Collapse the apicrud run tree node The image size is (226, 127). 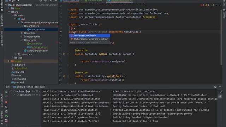coord(11,91)
